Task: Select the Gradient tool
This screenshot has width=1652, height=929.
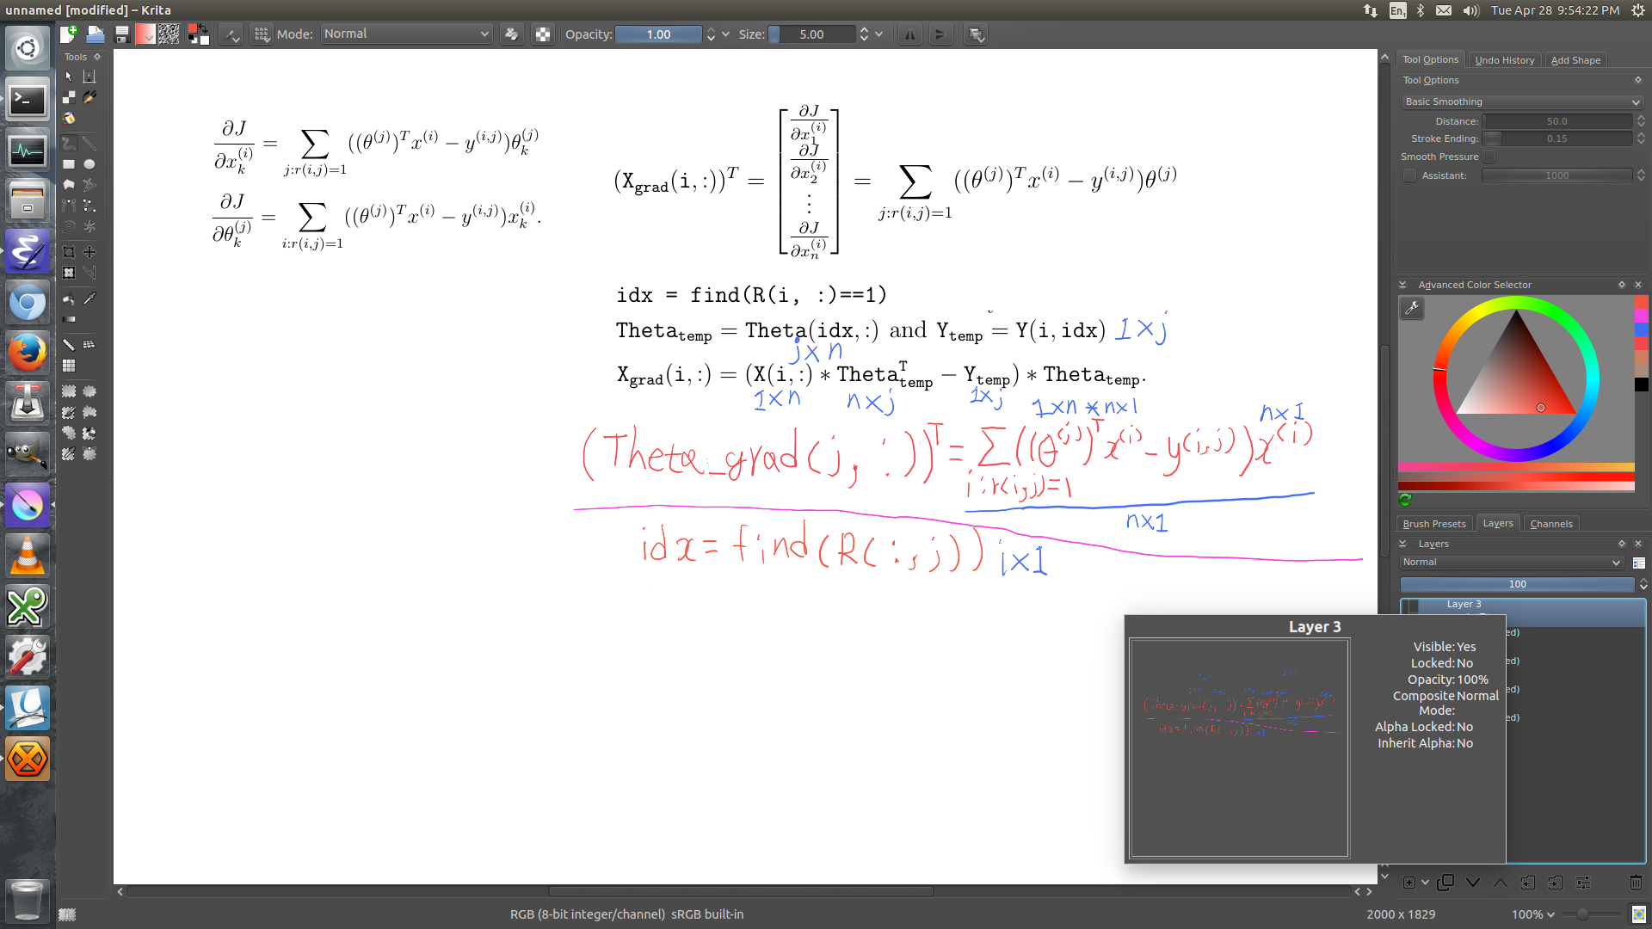Action: [69, 320]
